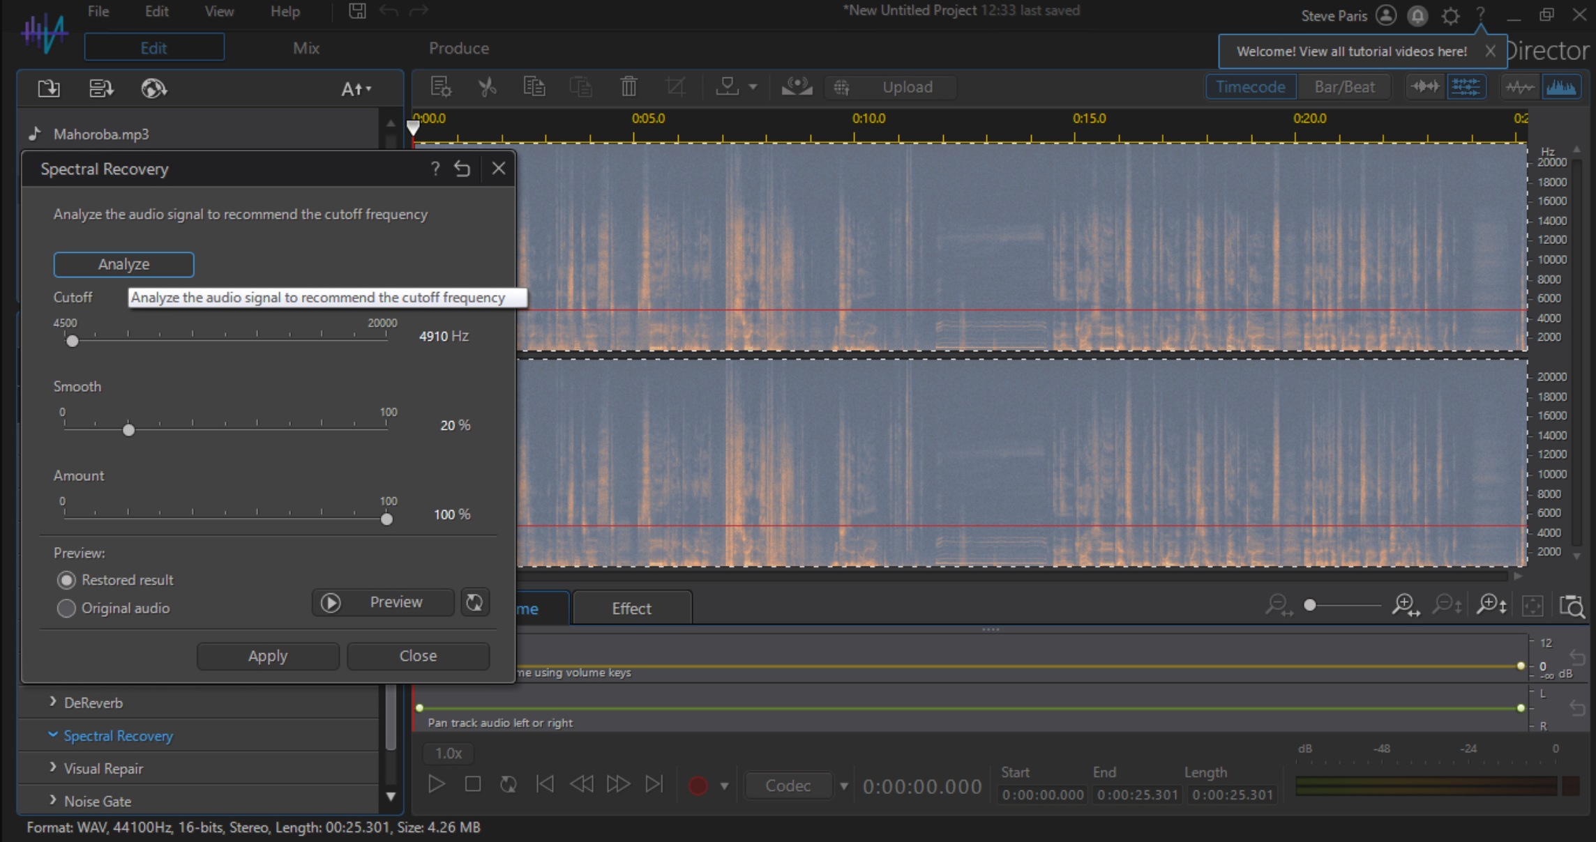Open the import media icon in library panel

(47, 88)
